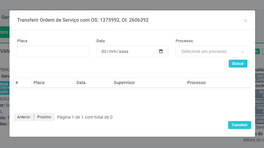Viewport: 264px width, 148px height.
Task: Click the dialog title with OS number
Action: tap(83, 20)
